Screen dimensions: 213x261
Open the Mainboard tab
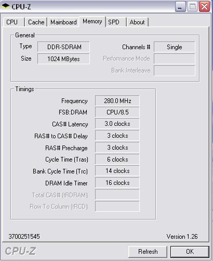point(63,22)
